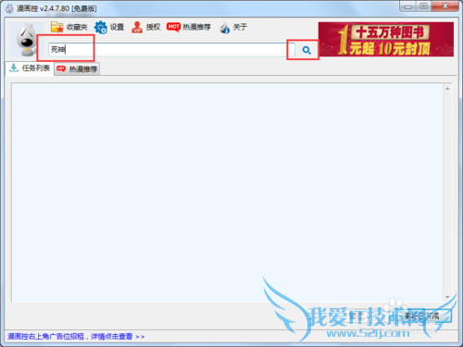Click the dog mascot logo

(x=26, y=40)
